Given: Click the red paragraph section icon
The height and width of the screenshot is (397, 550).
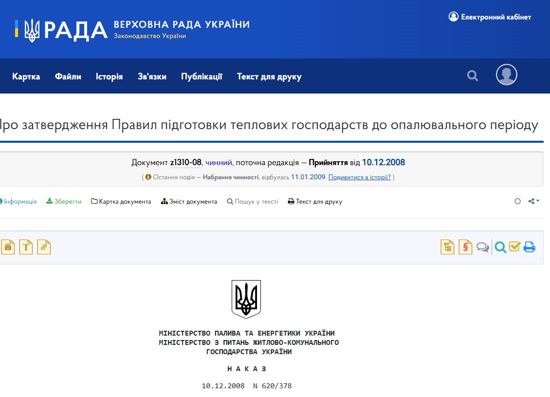Looking at the screenshot, I should pyautogui.click(x=465, y=247).
